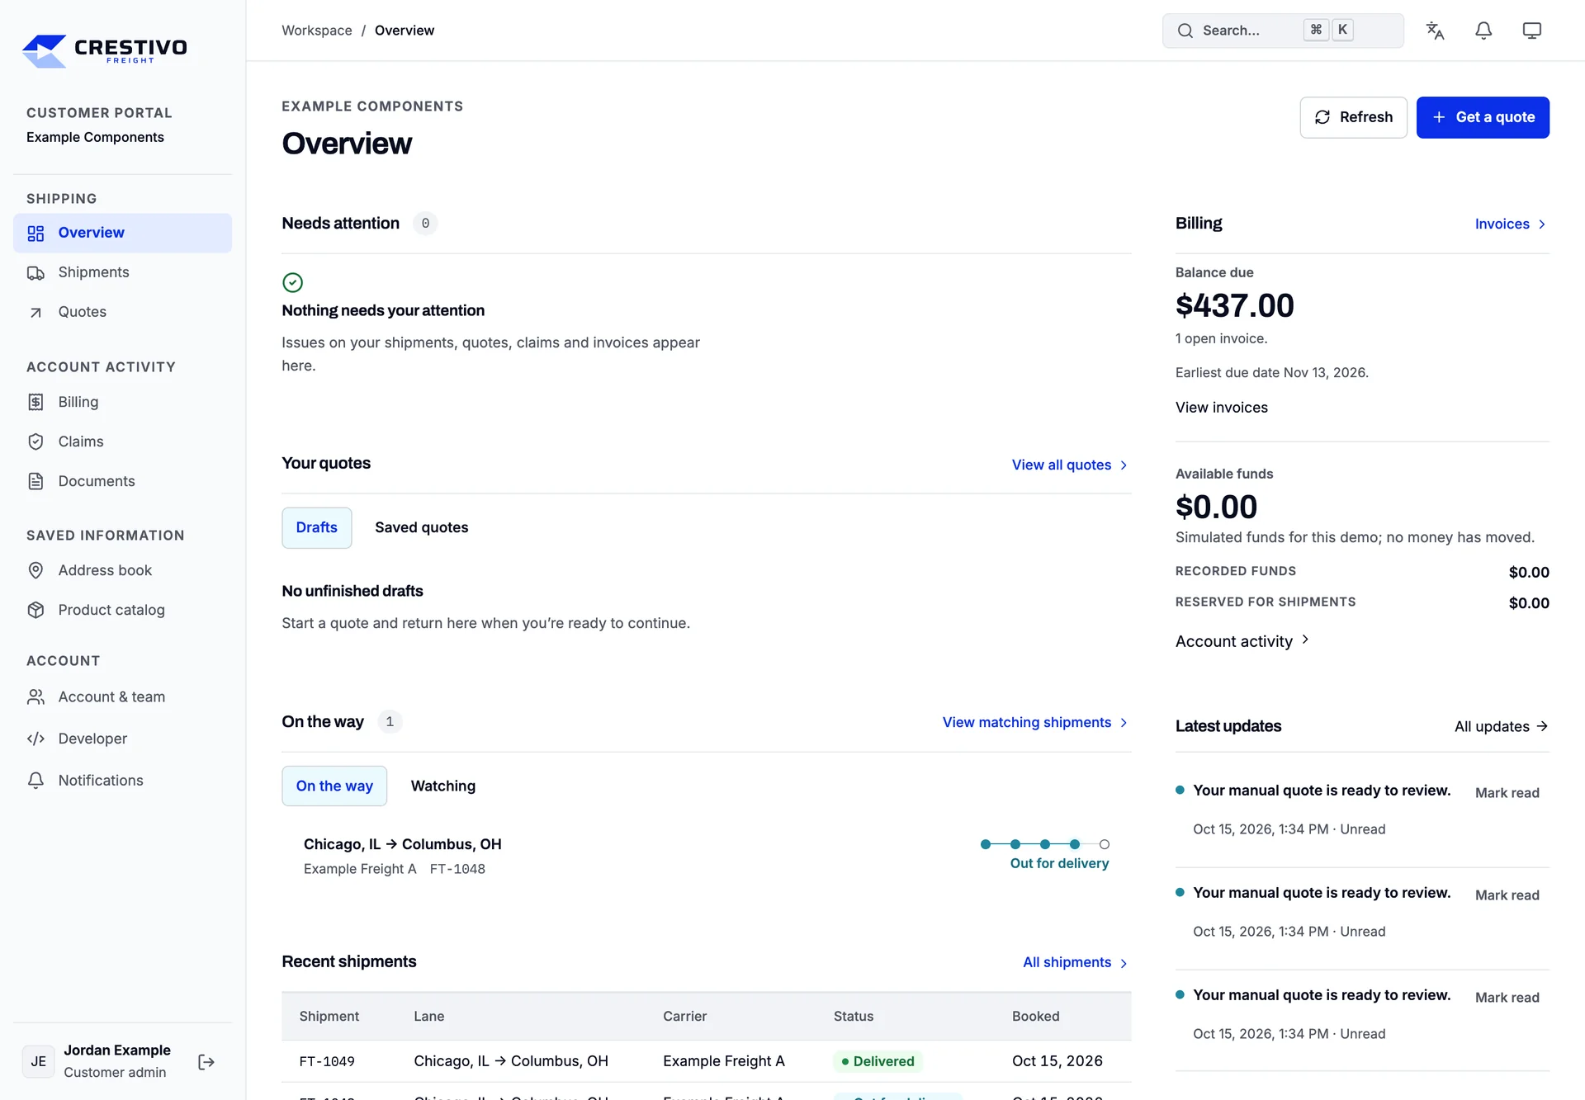Click the Address book pin icon
The image size is (1585, 1100).
coord(35,570)
